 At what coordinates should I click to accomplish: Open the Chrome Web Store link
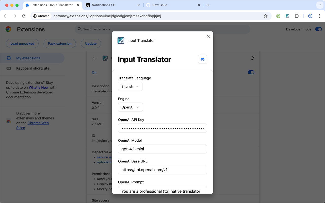point(38,123)
